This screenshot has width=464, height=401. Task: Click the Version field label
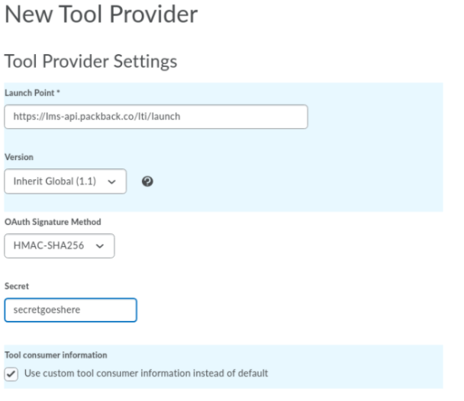point(19,157)
